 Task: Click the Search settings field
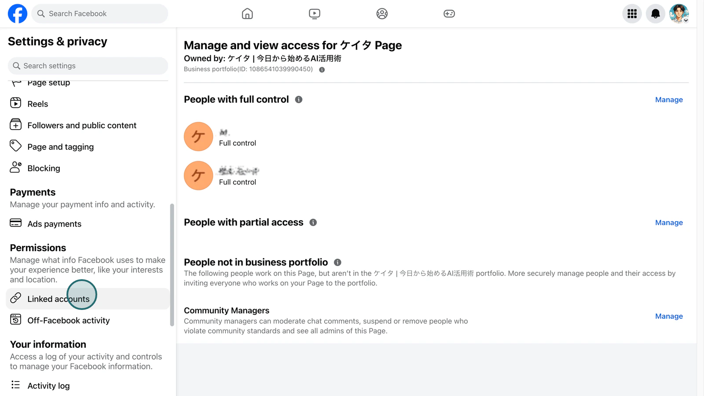coord(88,66)
